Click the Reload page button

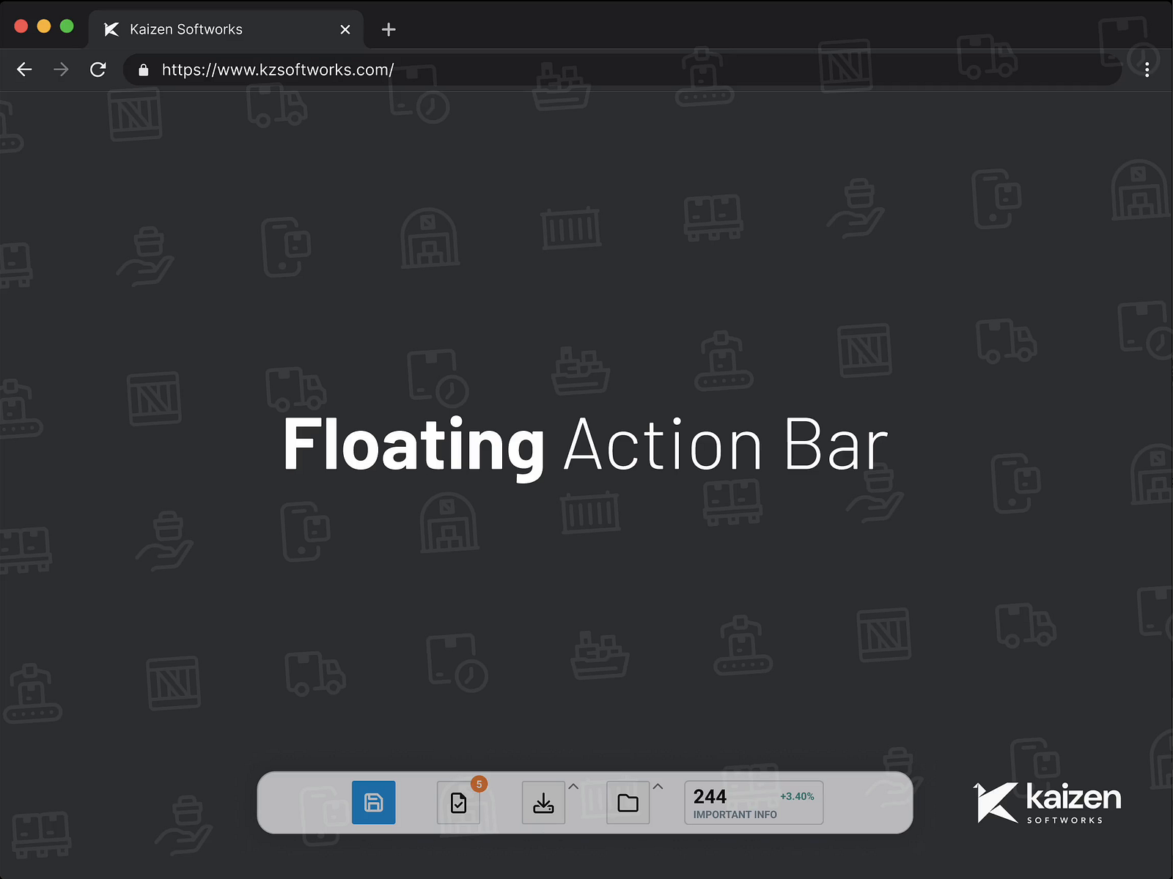pyautogui.click(x=98, y=70)
